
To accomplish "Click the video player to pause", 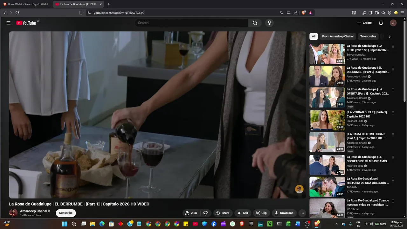I will point(157,115).
